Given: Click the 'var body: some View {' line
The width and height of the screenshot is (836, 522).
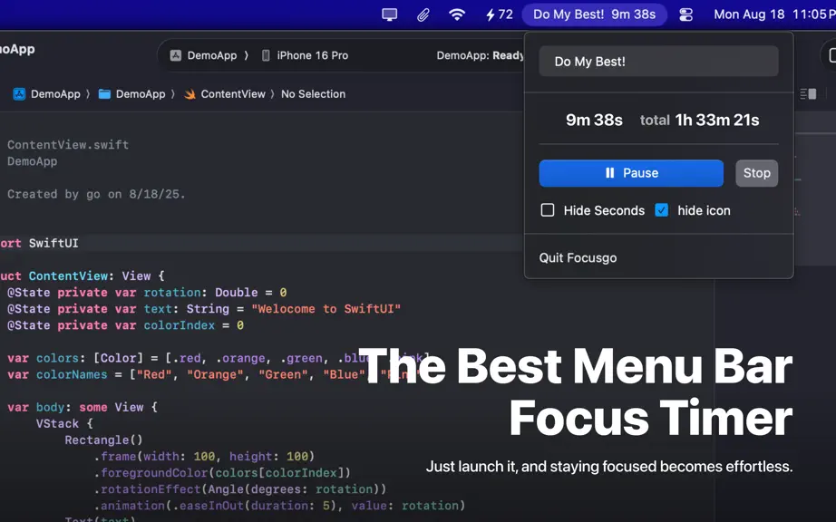Looking at the screenshot, I should point(83,408).
